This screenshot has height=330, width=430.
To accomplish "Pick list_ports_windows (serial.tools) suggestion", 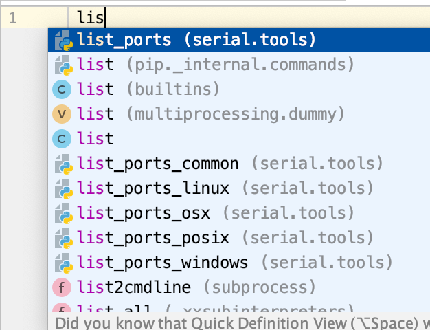I will (239, 263).
